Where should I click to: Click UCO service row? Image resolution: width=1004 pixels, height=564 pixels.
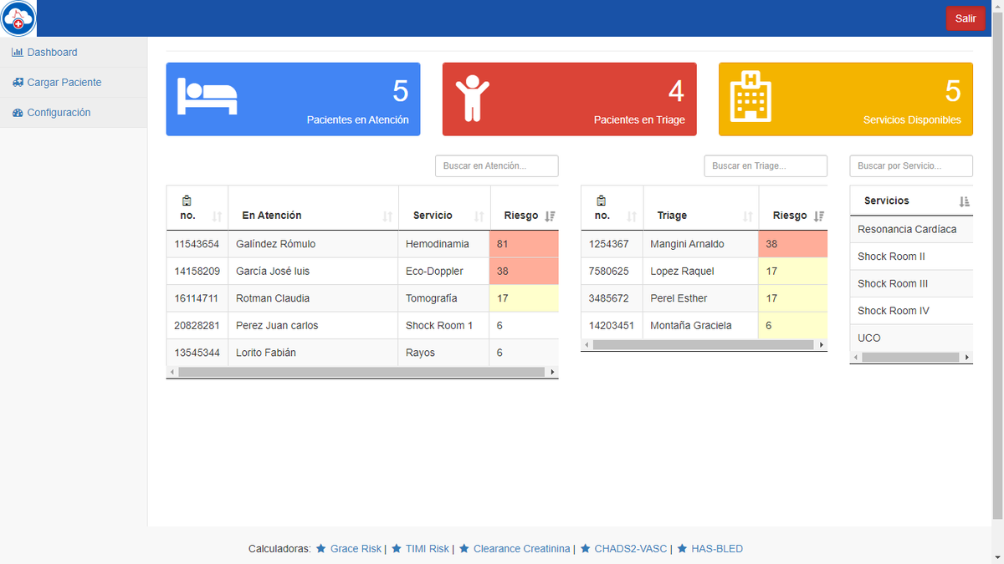[x=911, y=338]
